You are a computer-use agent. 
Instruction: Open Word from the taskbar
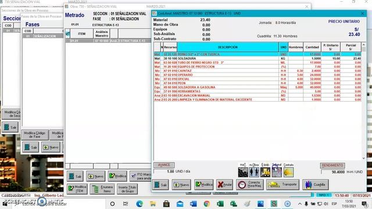pyautogui.click(x=193, y=204)
